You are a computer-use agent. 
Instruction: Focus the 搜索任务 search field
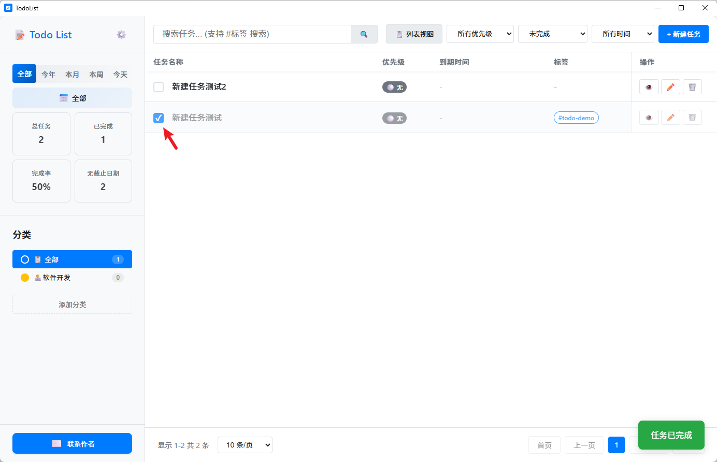click(x=252, y=34)
